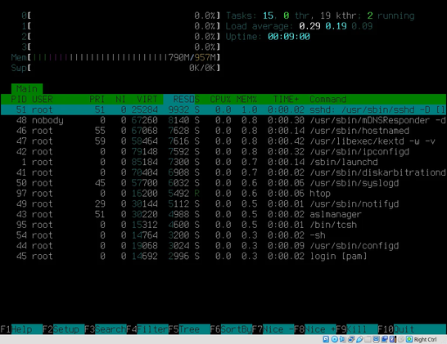Sort by the PRI column header

97,100
